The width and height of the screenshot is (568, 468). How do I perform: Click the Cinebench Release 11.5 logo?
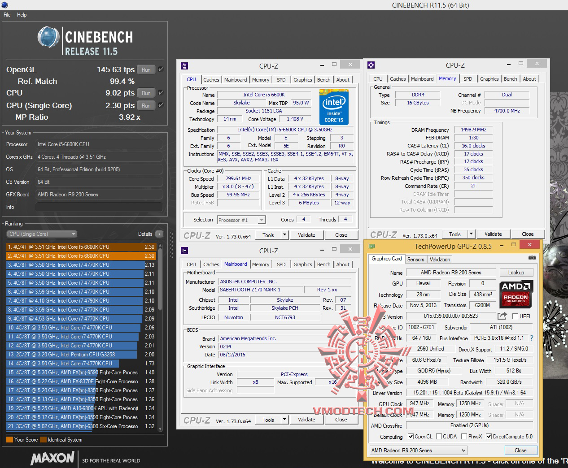(x=85, y=41)
